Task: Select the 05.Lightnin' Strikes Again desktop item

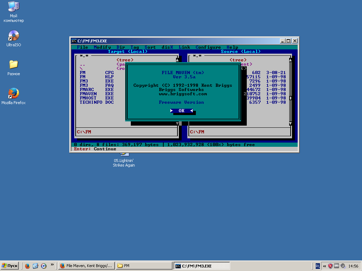Action: coord(124,161)
